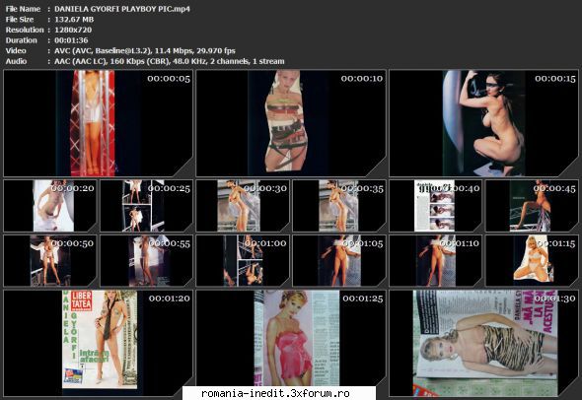Click the 00:00:55 preview thumbnail
This screenshot has width=582, height=400.
[147, 261]
